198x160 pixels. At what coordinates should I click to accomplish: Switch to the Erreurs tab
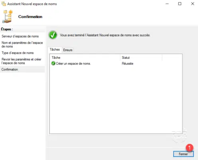68,50
